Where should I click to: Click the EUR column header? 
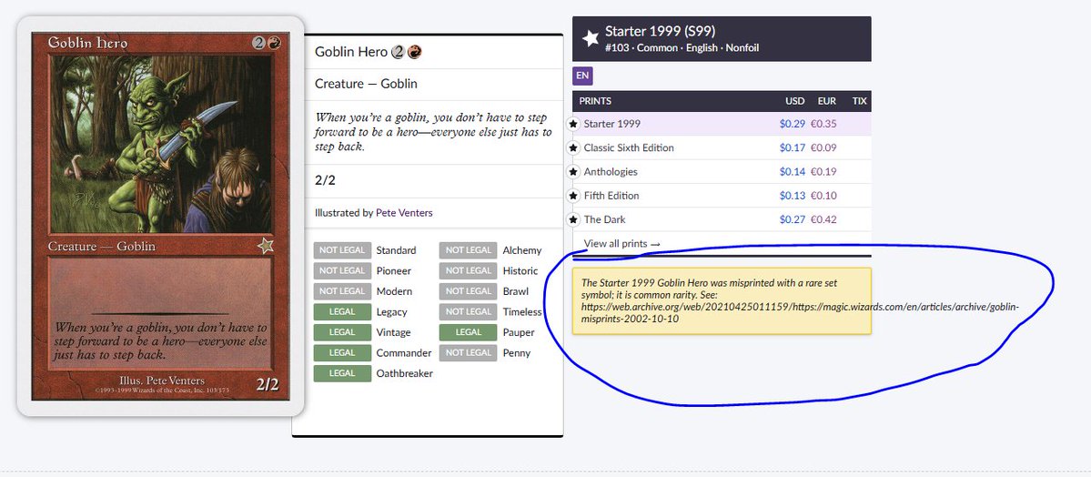coord(826,101)
